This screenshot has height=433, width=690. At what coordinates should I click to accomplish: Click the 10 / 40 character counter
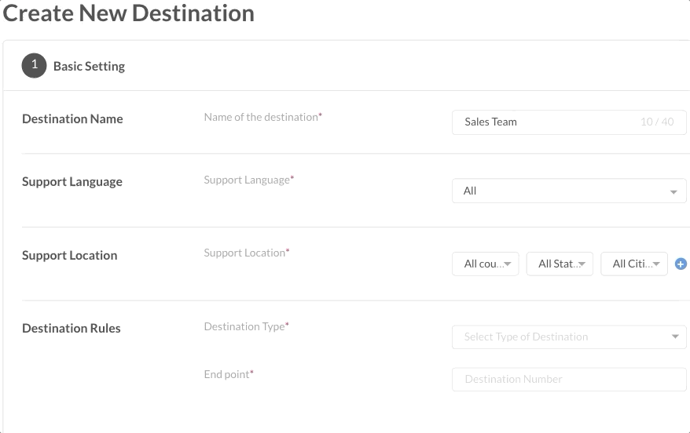click(x=657, y=122)
